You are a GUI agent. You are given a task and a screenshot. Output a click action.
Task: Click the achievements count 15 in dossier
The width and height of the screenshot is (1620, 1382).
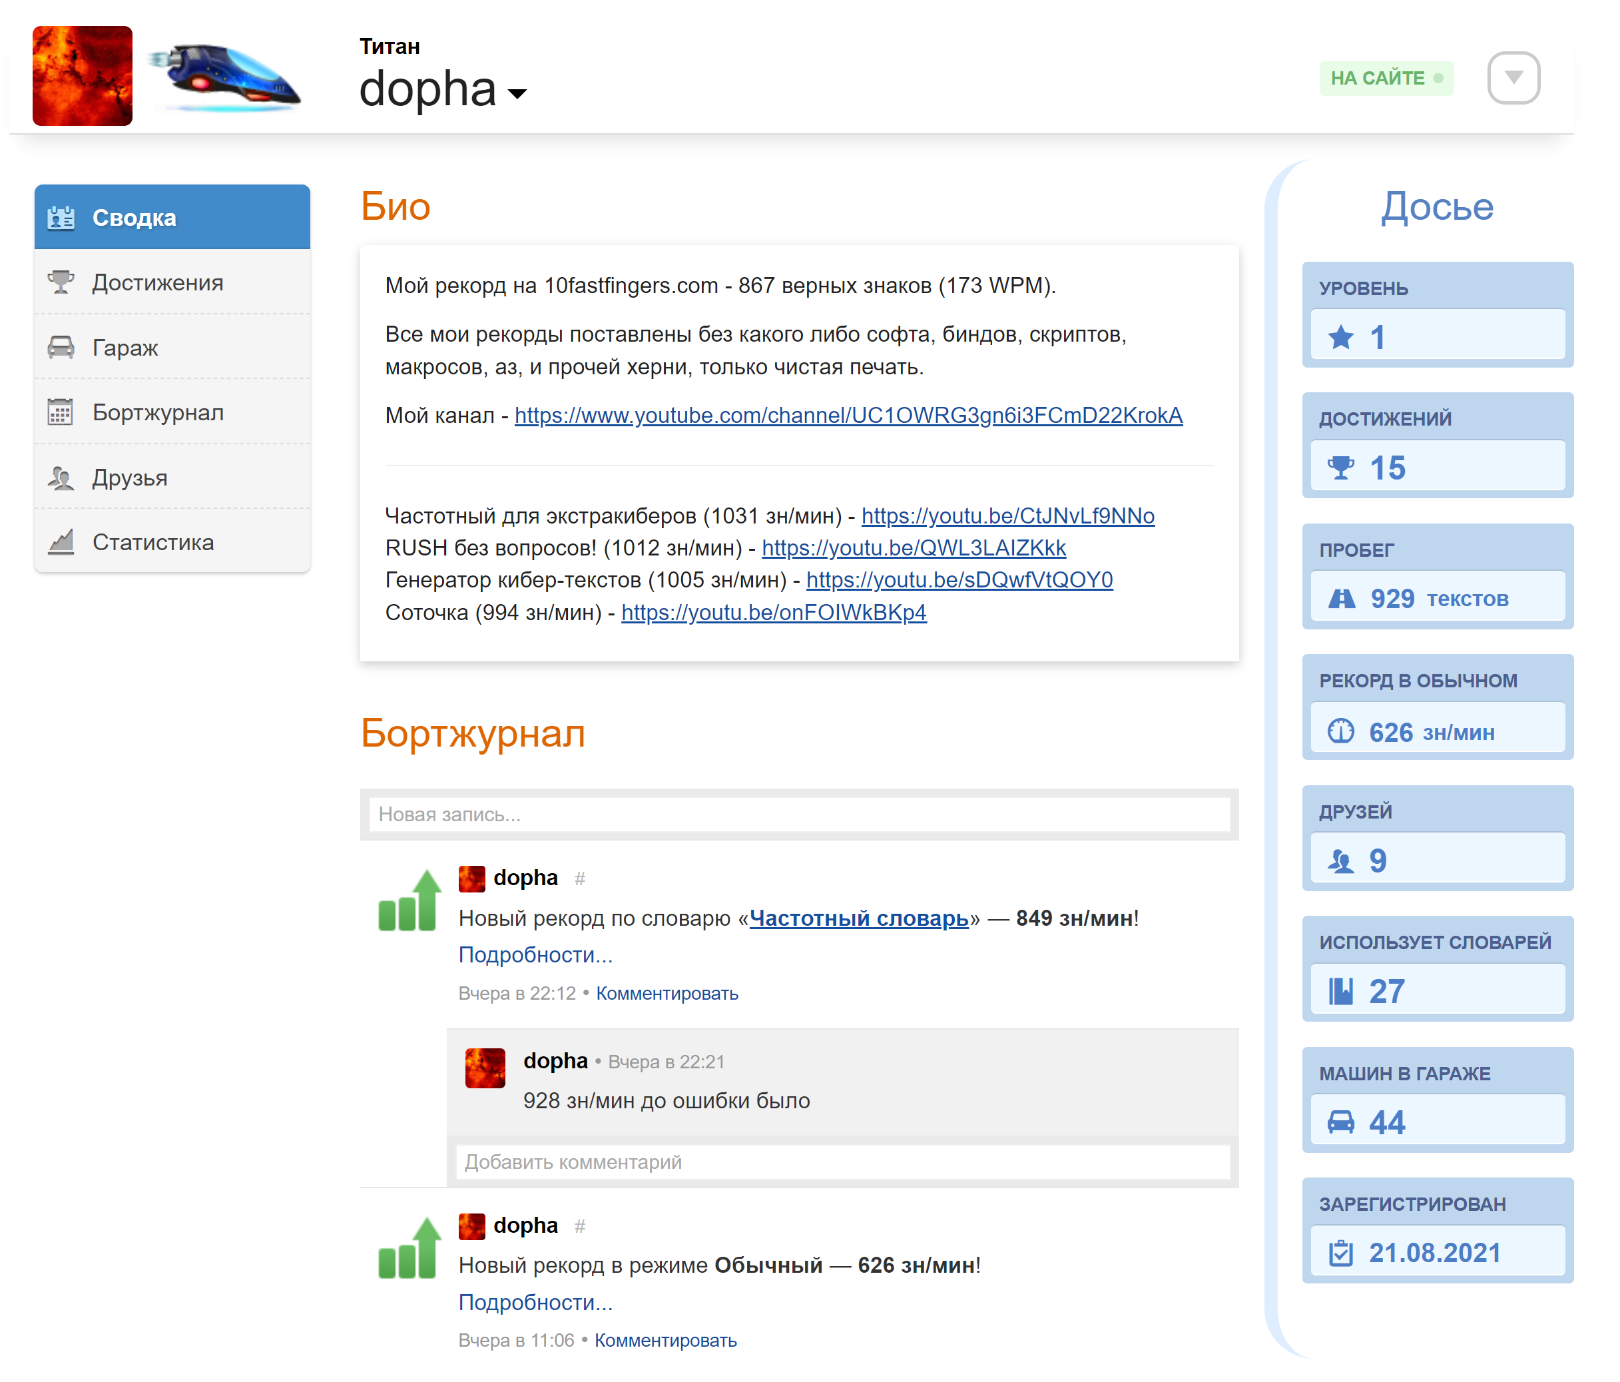coord(1388,468)
